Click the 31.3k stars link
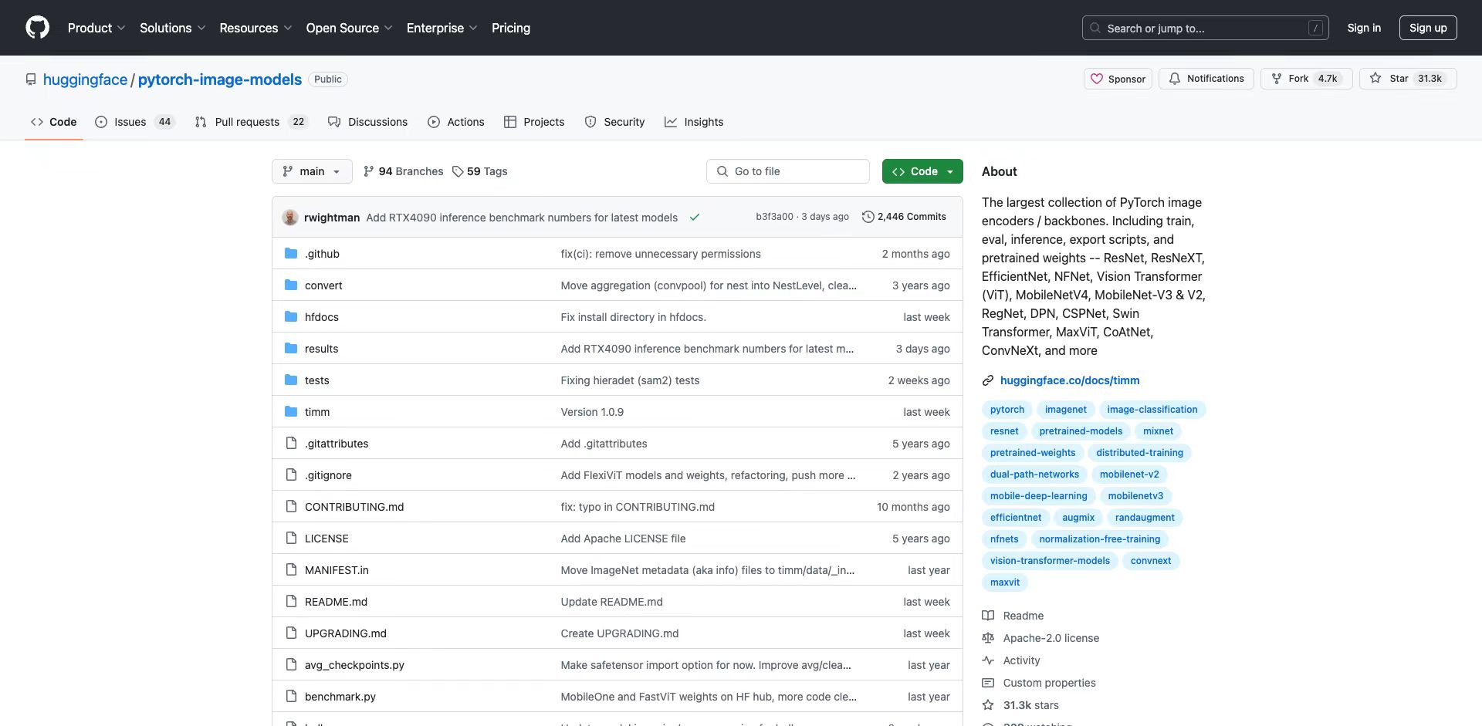This screenshot has height=726, width=1482. (x=1031, y=705)
